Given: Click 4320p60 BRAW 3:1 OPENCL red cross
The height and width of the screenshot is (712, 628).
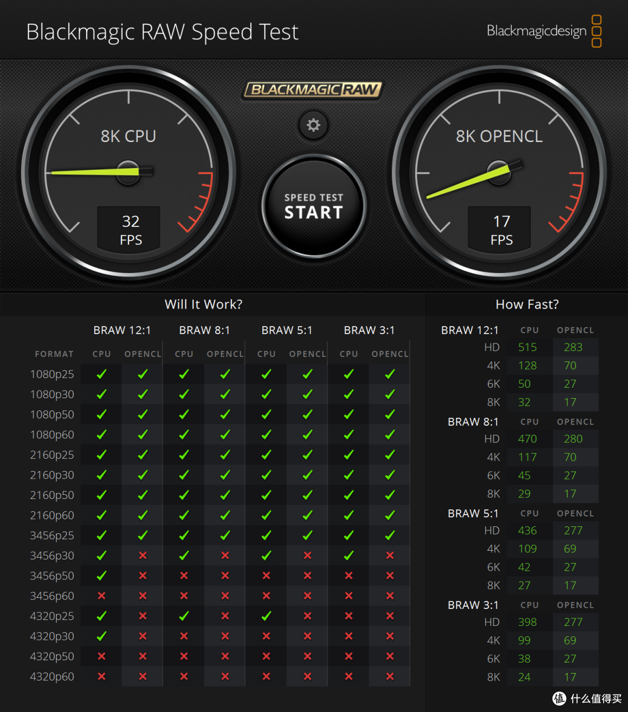Looking at the screenshot, I should pos(390,676).
